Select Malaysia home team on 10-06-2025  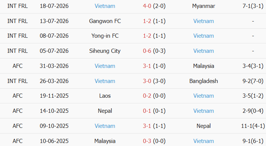105,141
